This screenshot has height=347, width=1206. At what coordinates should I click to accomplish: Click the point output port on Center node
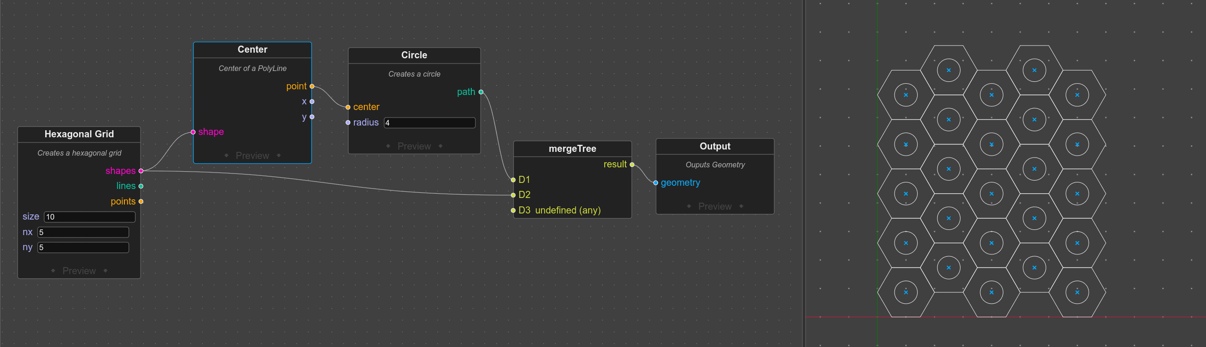[x=312, y=87]
